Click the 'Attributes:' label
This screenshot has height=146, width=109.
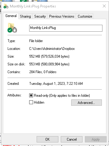[14, 95]
